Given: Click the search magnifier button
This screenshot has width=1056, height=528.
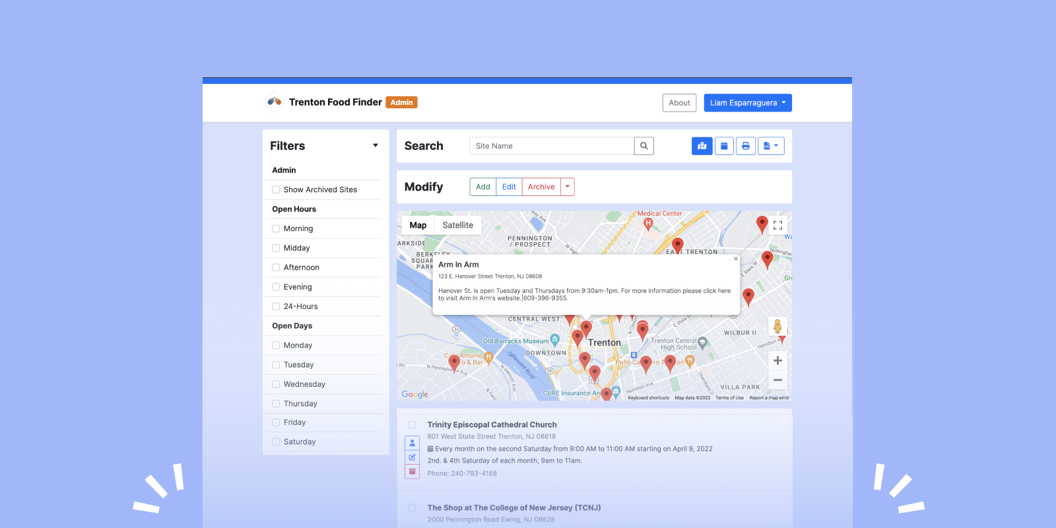Looking at the screenshot, I should click(643, 146).
